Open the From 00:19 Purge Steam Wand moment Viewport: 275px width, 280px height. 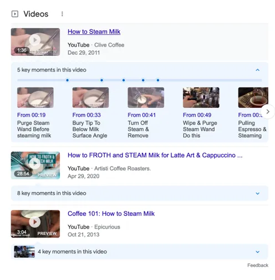coord(35,113)
